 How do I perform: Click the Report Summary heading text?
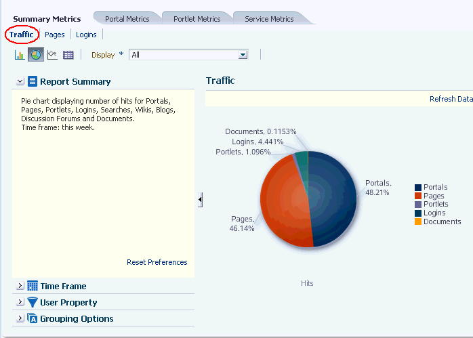[x=75, y=82]
